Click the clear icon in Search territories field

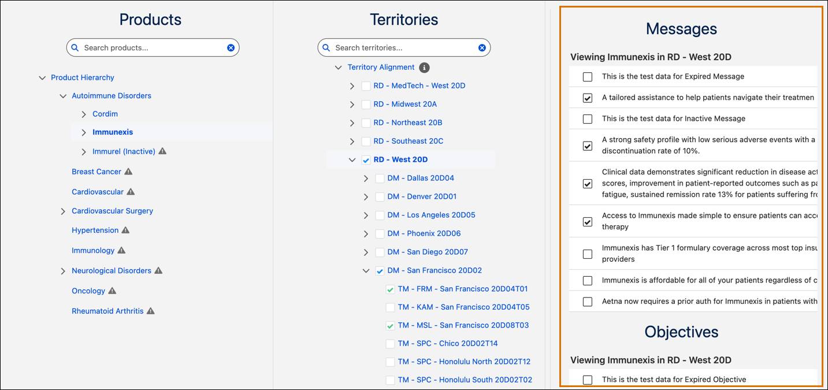(482, 48)
